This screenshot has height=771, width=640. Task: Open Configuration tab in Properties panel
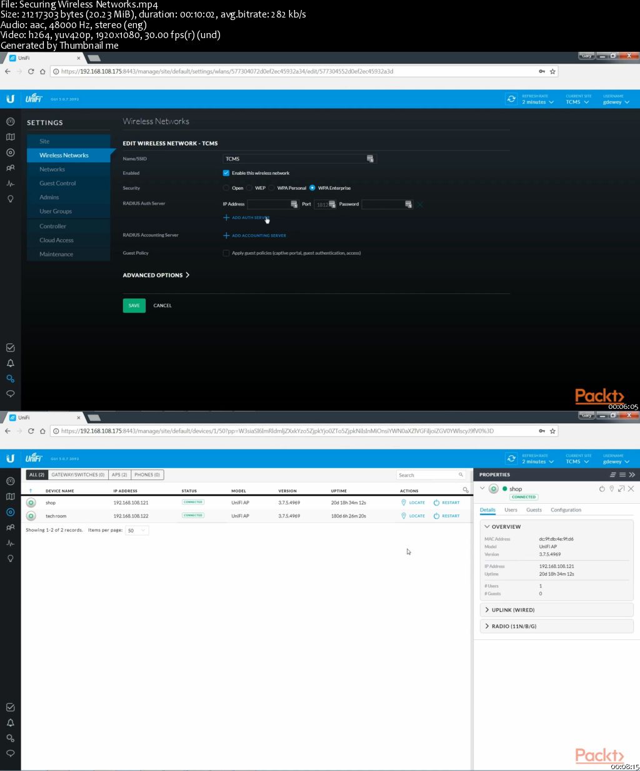[x=566, y=510]
